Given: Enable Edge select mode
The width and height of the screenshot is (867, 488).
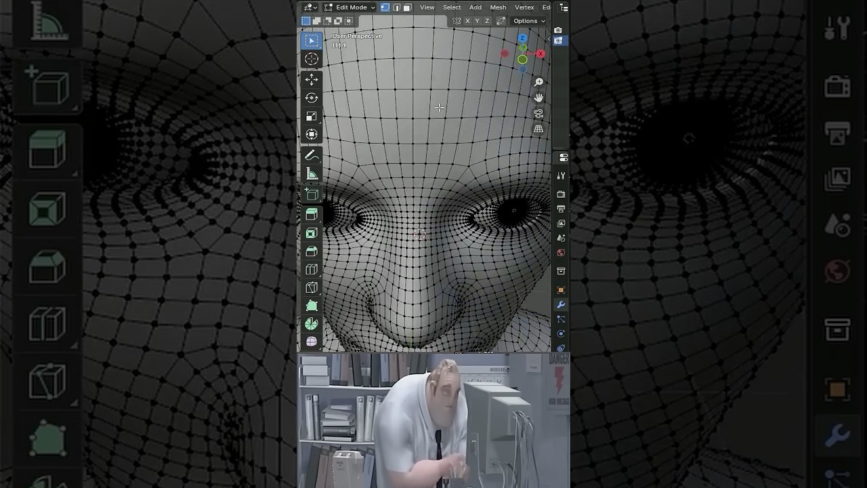Looking at the screenshot, I should (396, 7).
